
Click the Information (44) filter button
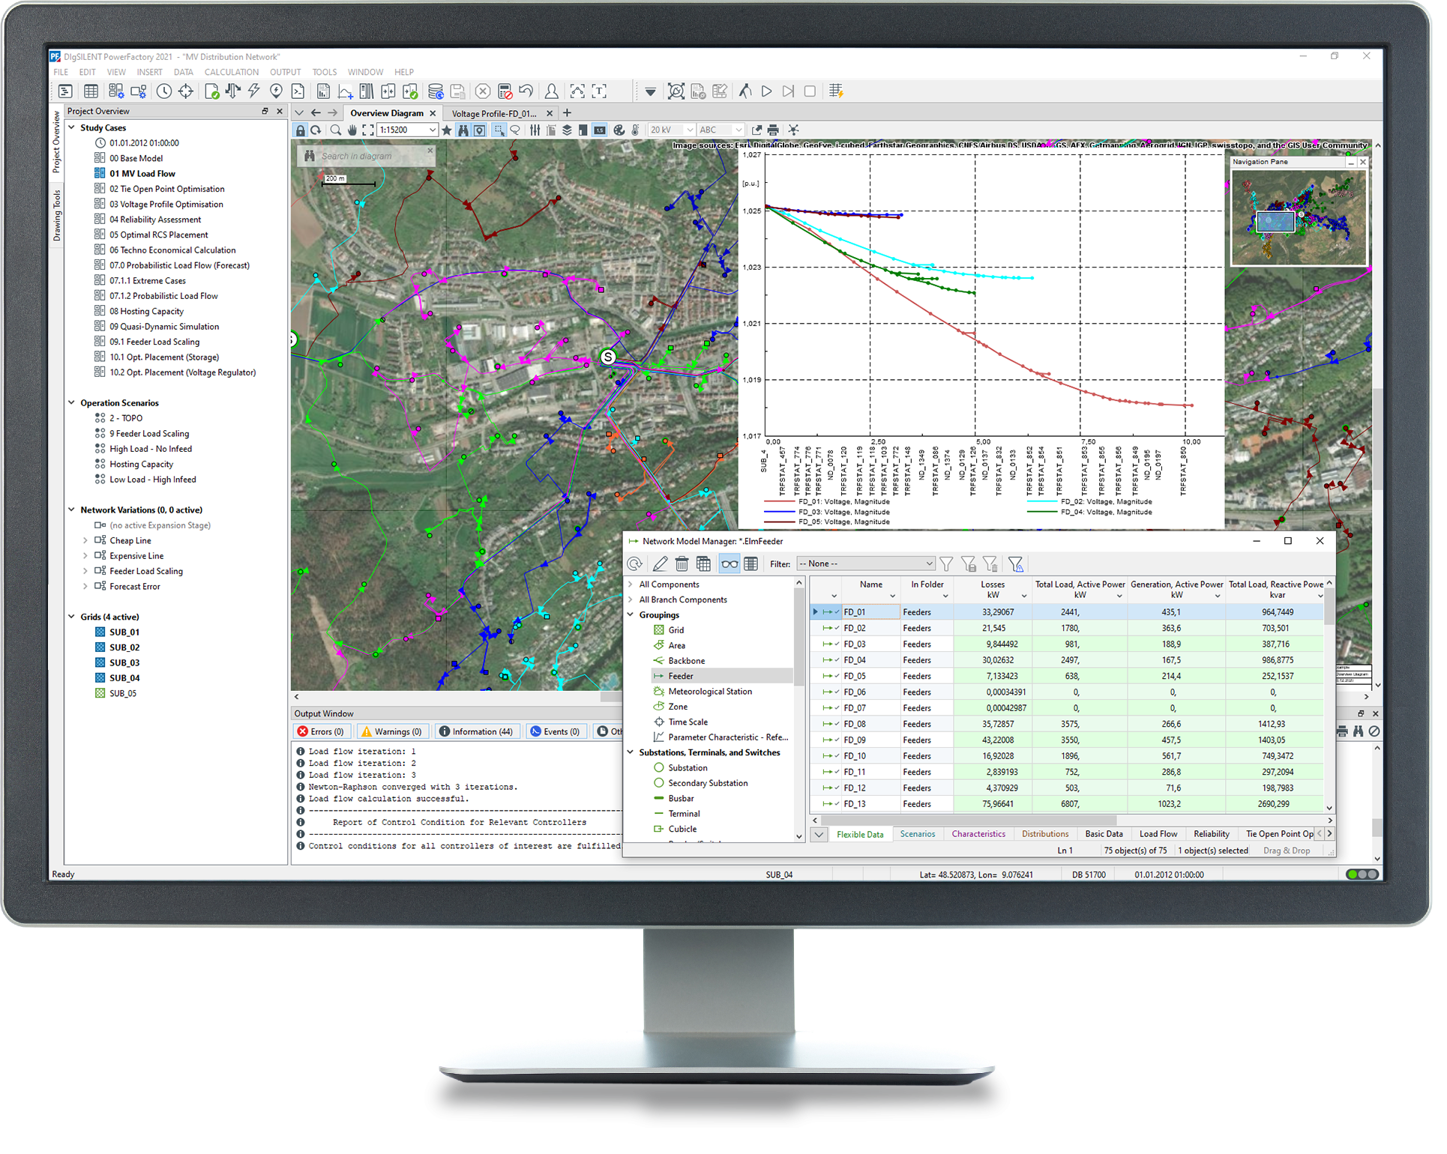click(x=476, y=732)
